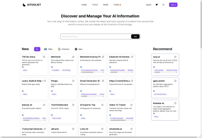Click tag scrollbar on Email Generator AI card
This screenshot has height=138, width=202.
click(92, 96)
